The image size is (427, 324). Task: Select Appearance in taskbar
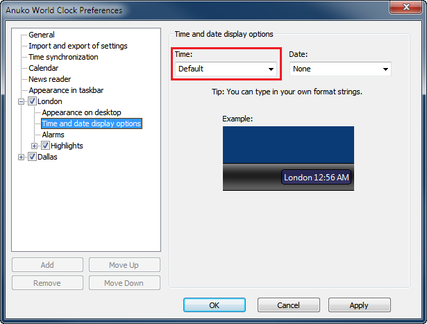tap(66, 90)
